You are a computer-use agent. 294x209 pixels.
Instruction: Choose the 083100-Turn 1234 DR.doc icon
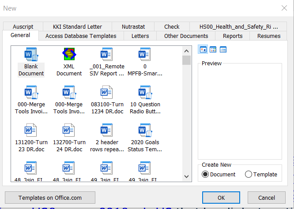pyautogui.click(x=106, y=92)
